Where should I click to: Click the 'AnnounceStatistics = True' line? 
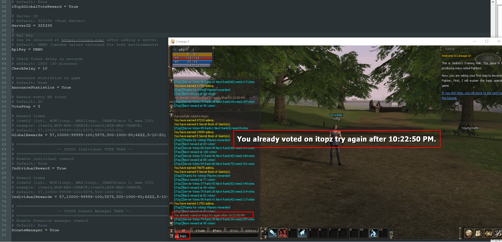pyautogui.click(x=41, y=87)
